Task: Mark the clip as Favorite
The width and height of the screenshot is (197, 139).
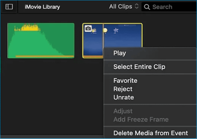Action: pos(125,81)
